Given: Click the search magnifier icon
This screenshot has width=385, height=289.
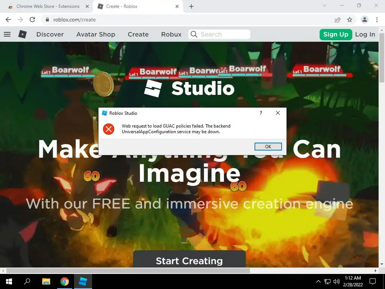Looking at the screenshot, I should point(194,34).
